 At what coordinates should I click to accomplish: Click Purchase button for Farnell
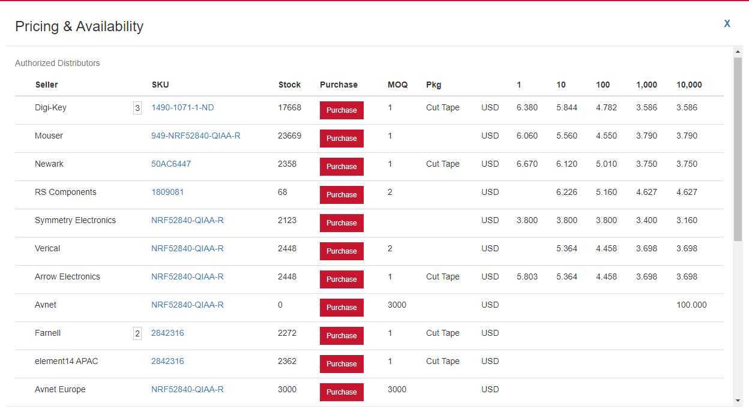coord(341,336)
